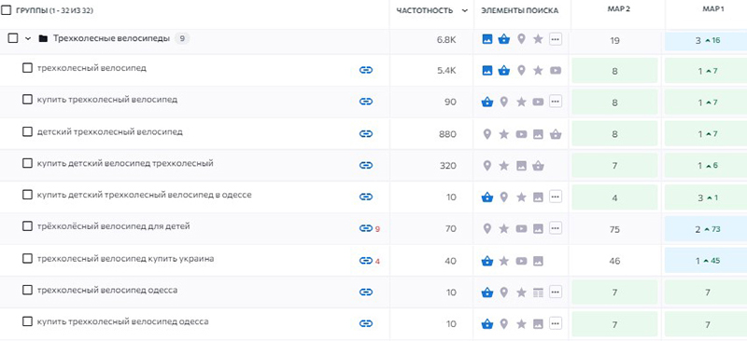Viewport: 747px width, 341px height.
Task: Click shopping basket icon in Трехколесные велосипеды group row
Action: pyautogui.click(x=504, y=39)
